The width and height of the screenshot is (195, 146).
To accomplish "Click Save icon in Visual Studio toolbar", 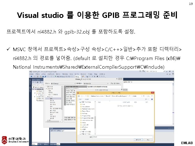I will tap(43, 77).
